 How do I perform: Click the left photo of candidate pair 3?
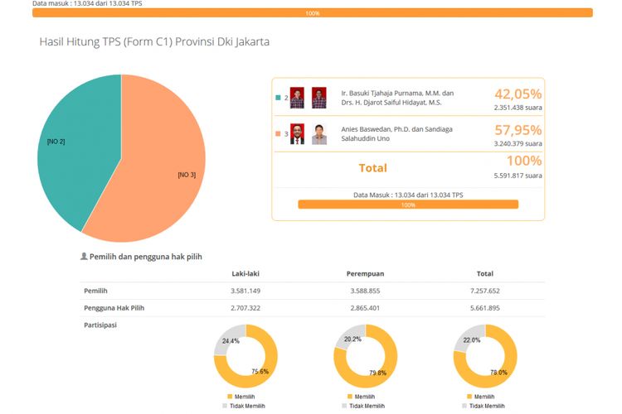pyautogui.click(x=297, y=134)
